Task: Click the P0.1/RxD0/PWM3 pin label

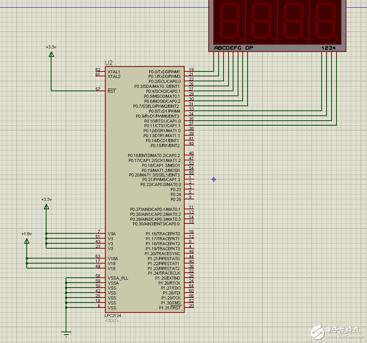Action: coord(164,77)
